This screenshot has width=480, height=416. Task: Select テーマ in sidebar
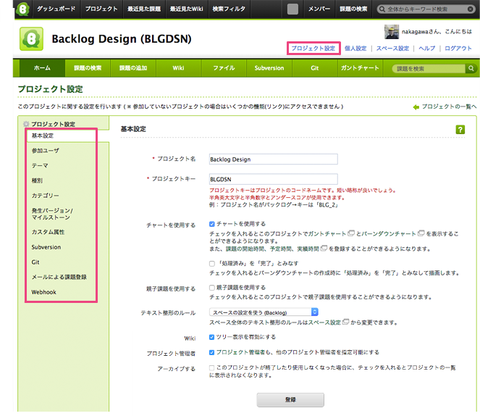40,166
